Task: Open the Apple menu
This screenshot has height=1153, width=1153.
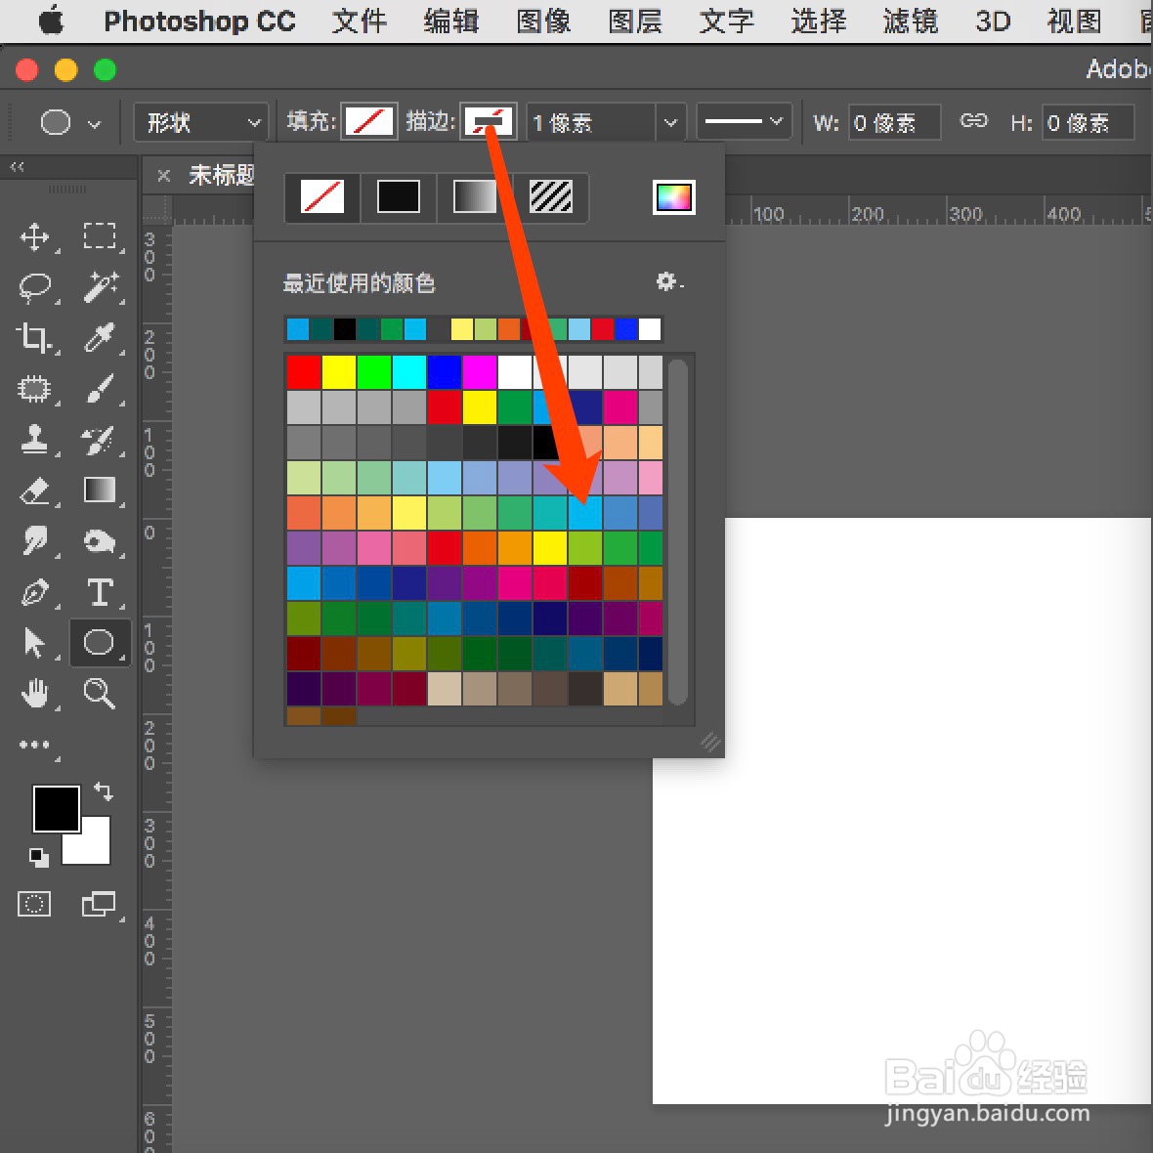Action: (x=52, y=21)
